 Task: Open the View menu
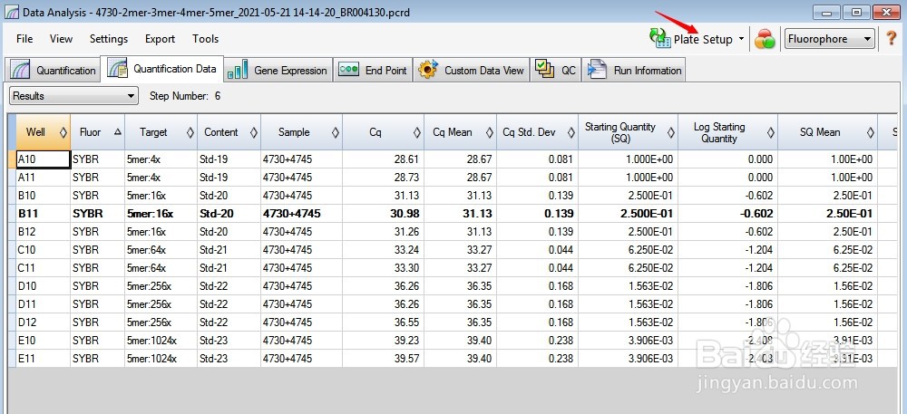point(61,39)
